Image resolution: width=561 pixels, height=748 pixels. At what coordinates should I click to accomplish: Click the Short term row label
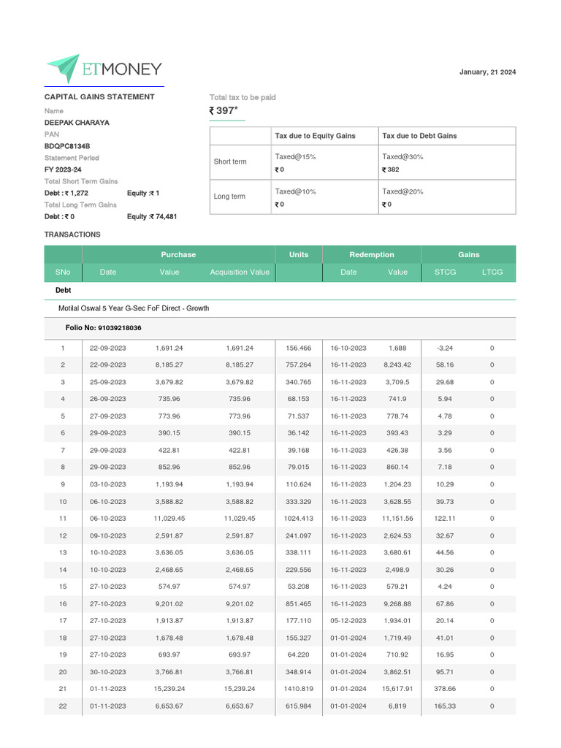click(230, 161)
